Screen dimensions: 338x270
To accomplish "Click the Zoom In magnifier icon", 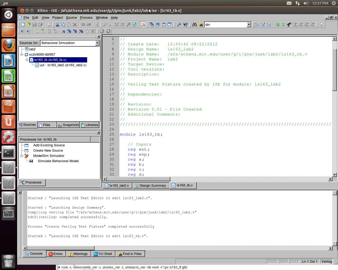I will (x=105, y=25).
